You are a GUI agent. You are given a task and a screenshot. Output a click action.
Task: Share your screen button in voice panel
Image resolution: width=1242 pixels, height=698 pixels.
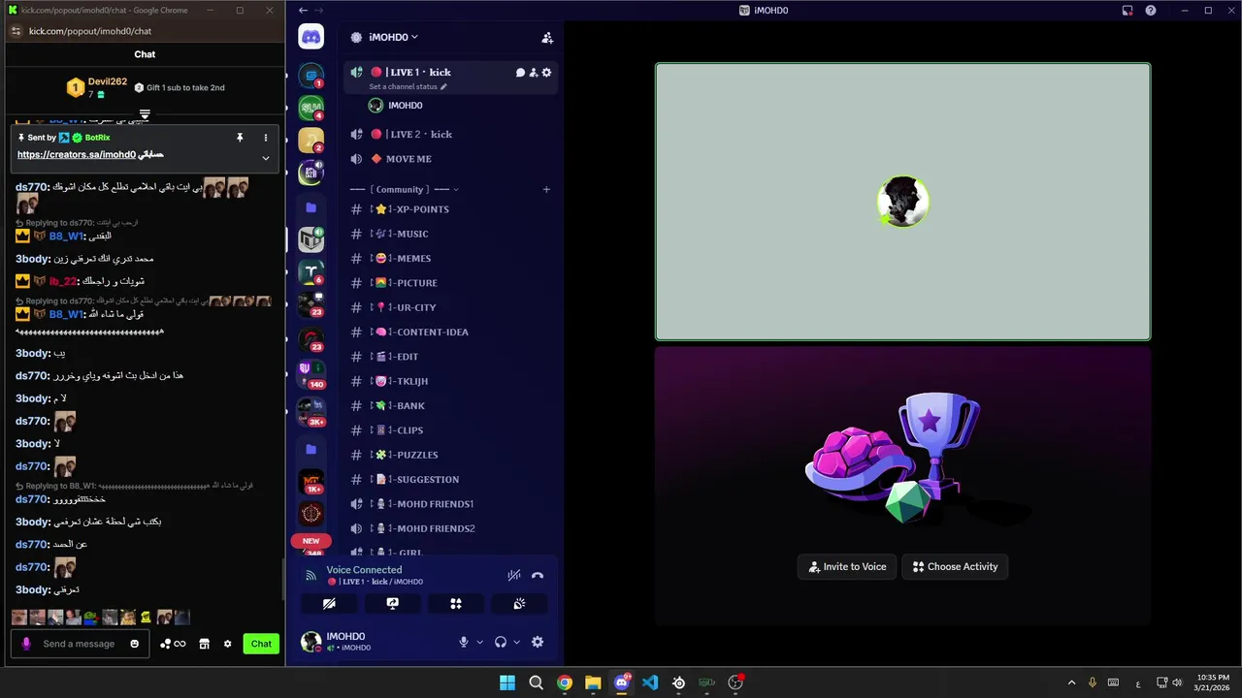click(392, 603)
